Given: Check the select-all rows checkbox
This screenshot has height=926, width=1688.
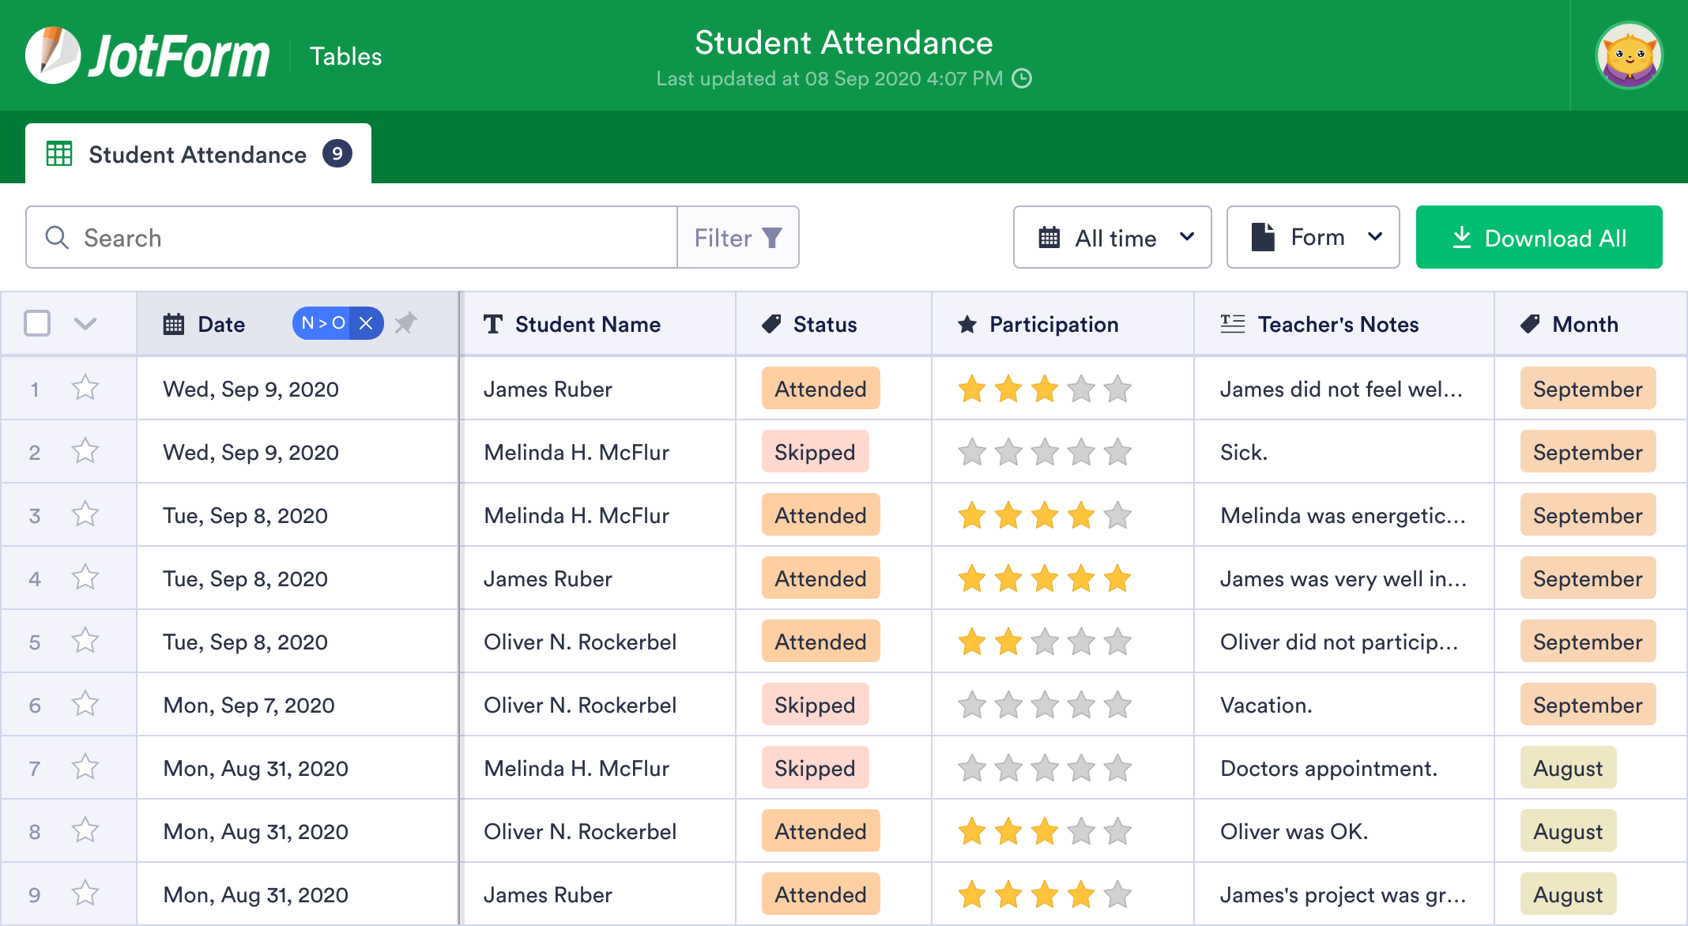Looking at the screenshot, I should click(x=37, y=323).
